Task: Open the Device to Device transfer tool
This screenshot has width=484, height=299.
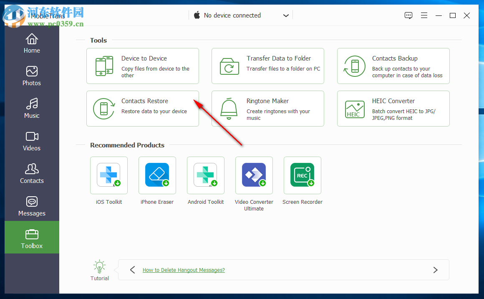Action: [142, 66]
